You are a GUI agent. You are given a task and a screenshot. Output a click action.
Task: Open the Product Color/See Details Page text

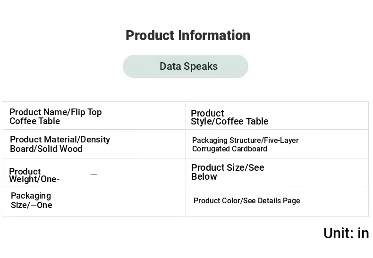(246, 201)
